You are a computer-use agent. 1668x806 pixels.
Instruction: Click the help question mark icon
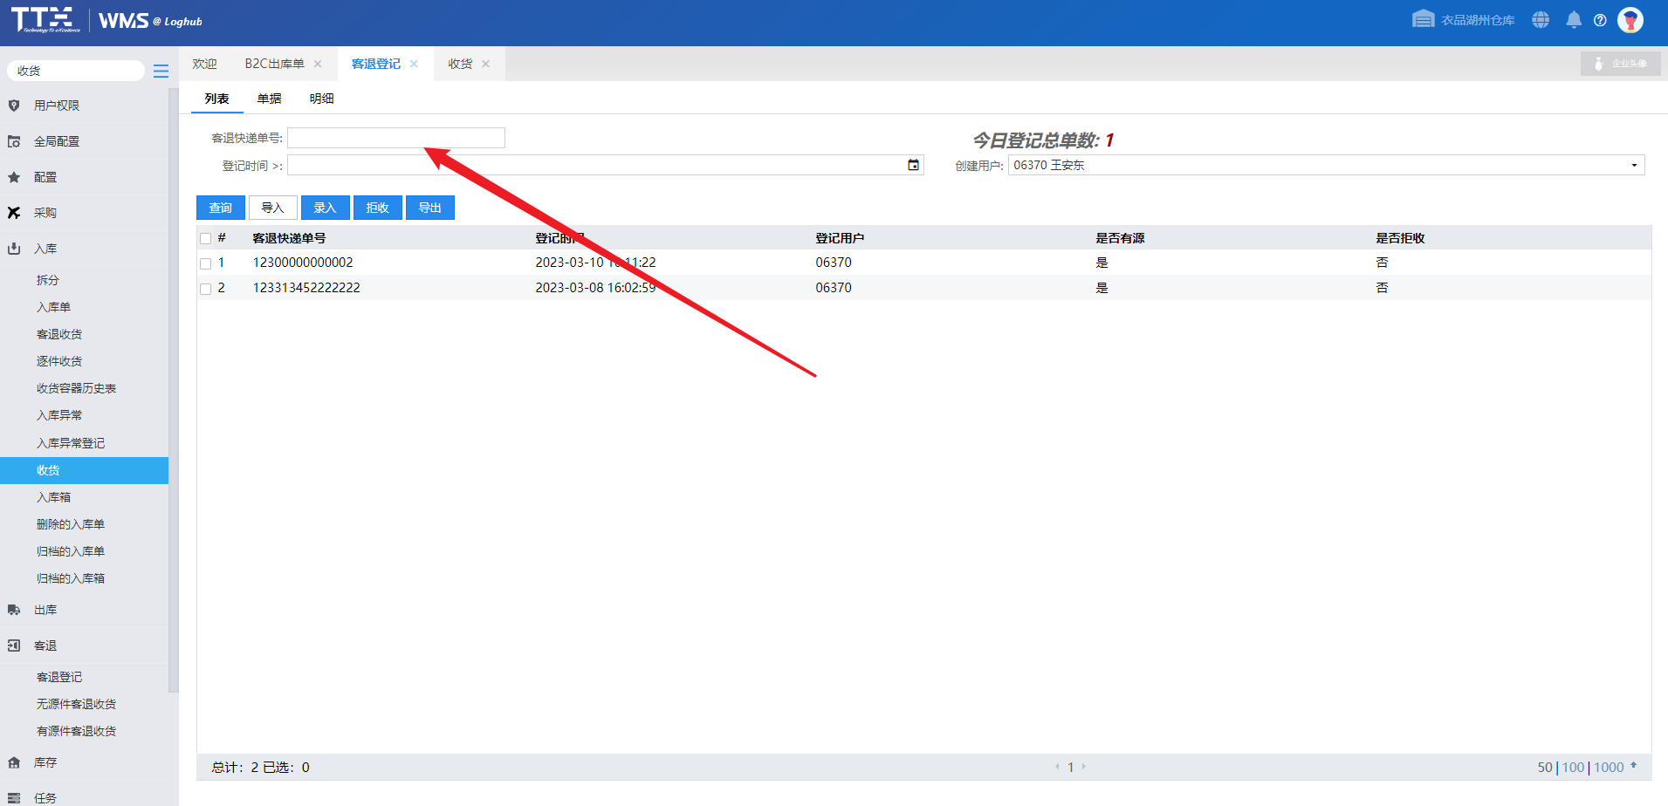tap(1600, 20)
